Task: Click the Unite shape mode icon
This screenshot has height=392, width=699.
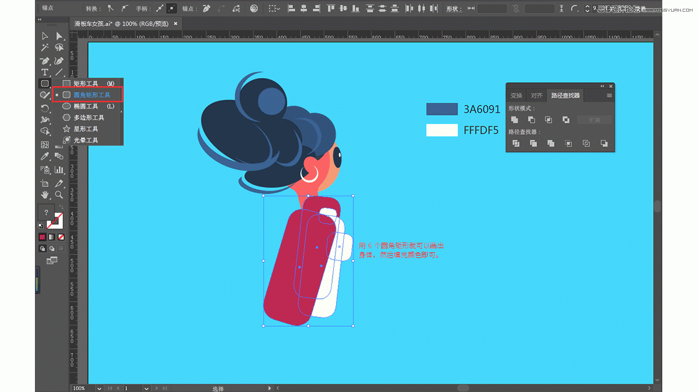Action: (516, 120)
